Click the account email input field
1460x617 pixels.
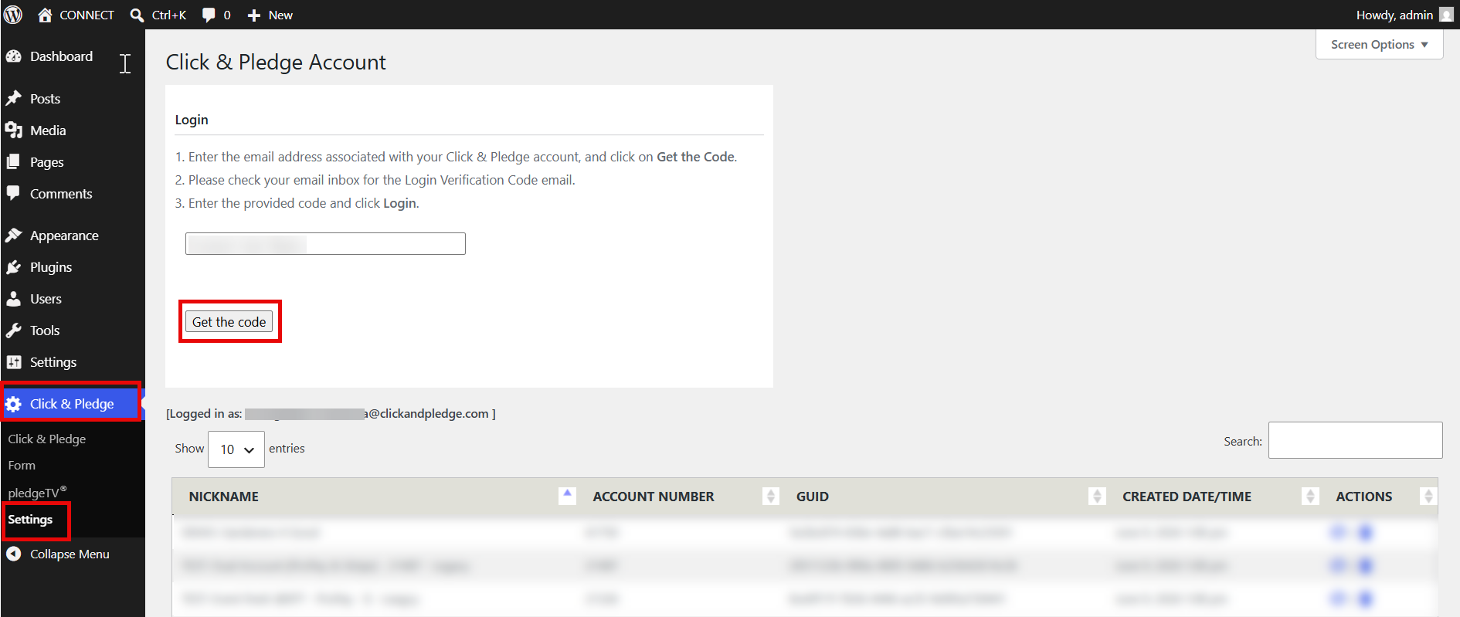click(325, 244)
